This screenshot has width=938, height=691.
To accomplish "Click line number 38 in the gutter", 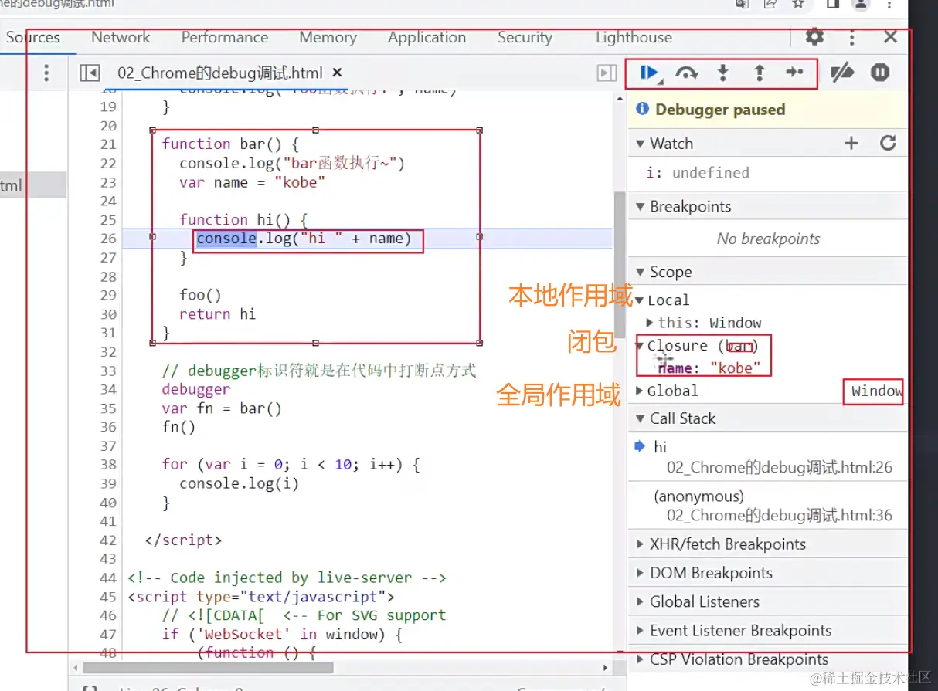I will coord(107,464).
